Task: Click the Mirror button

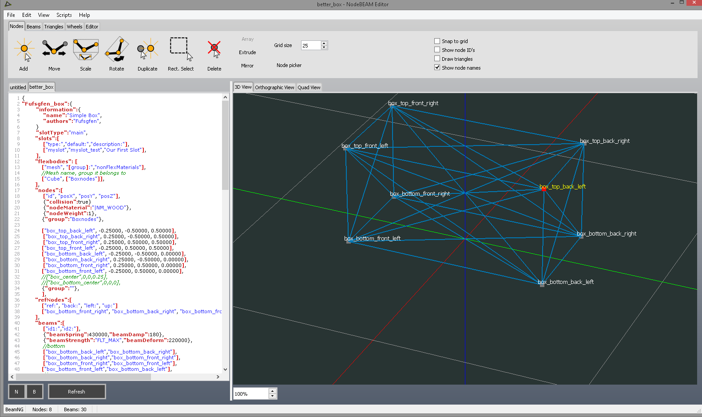Action: coord(247,66)
